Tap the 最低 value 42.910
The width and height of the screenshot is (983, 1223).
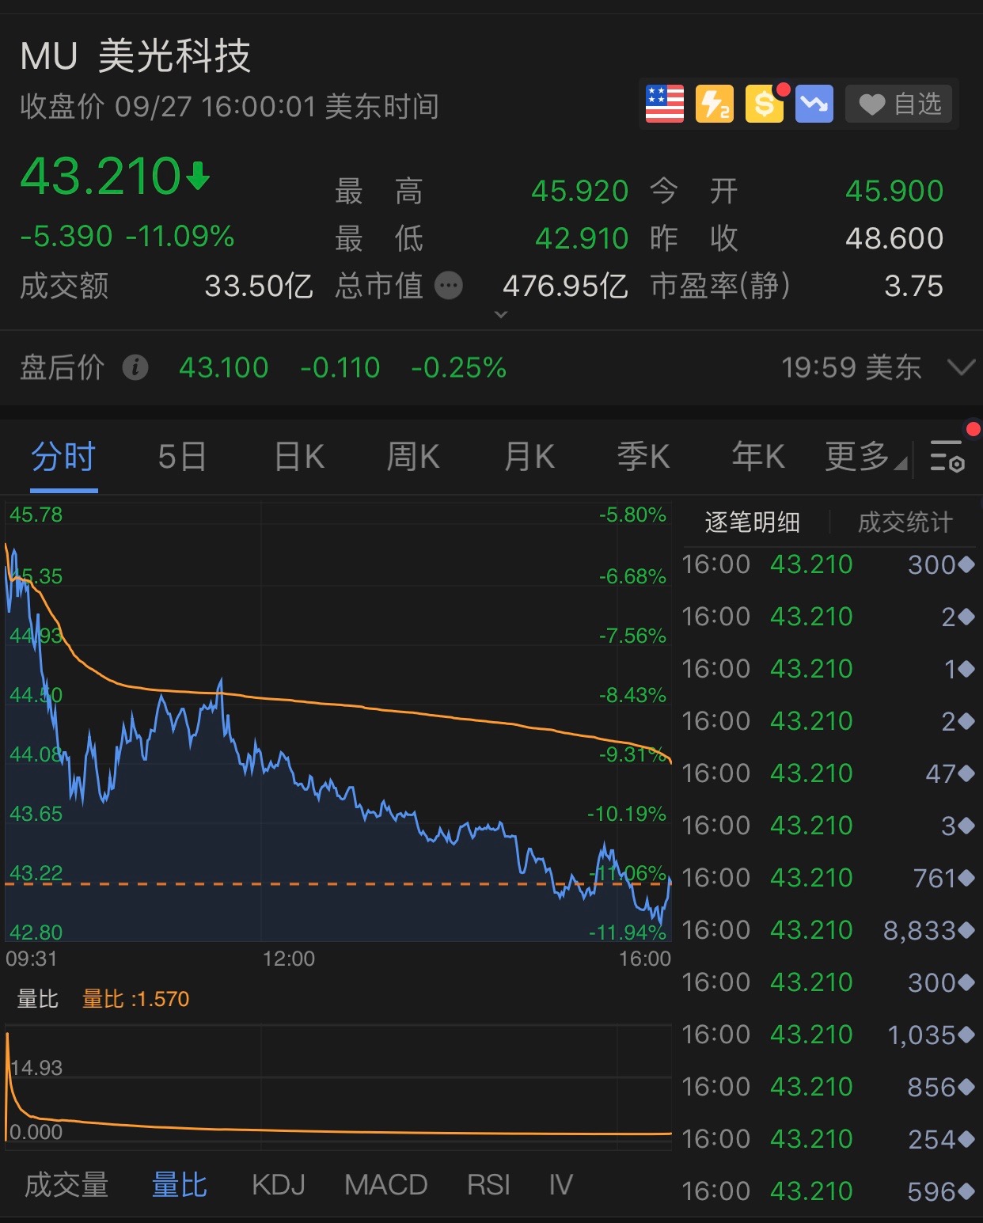coord(582,238)
